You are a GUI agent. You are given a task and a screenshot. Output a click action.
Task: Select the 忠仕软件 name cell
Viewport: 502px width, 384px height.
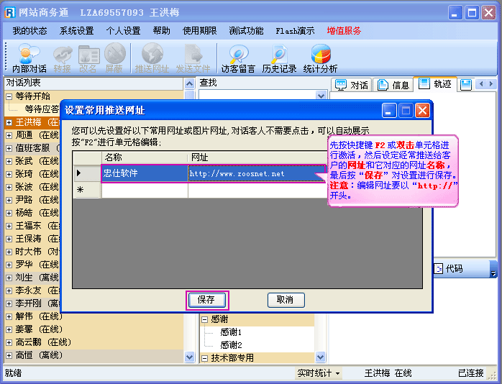coord(144,173)
